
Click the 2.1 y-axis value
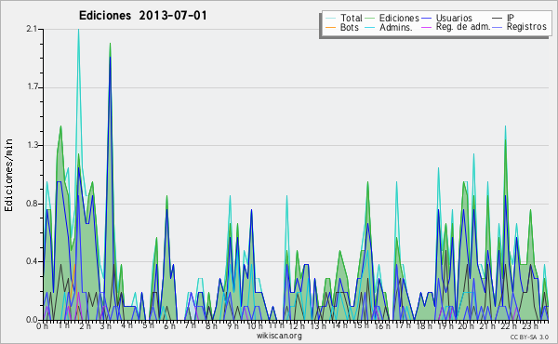pyautogui.click(x=32, y=29)
